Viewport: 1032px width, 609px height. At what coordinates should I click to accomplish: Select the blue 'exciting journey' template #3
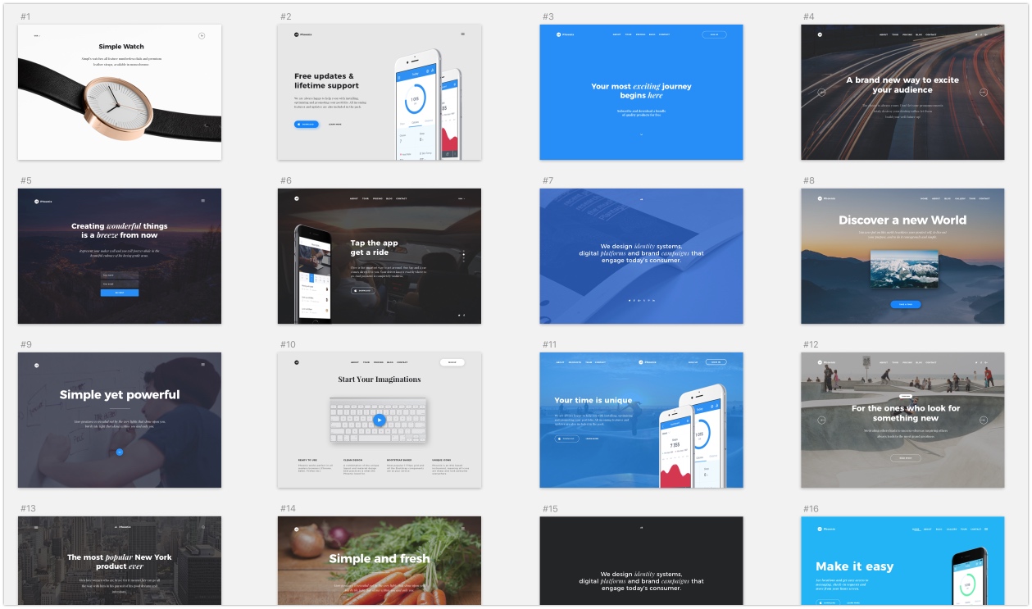pos(641,92)
